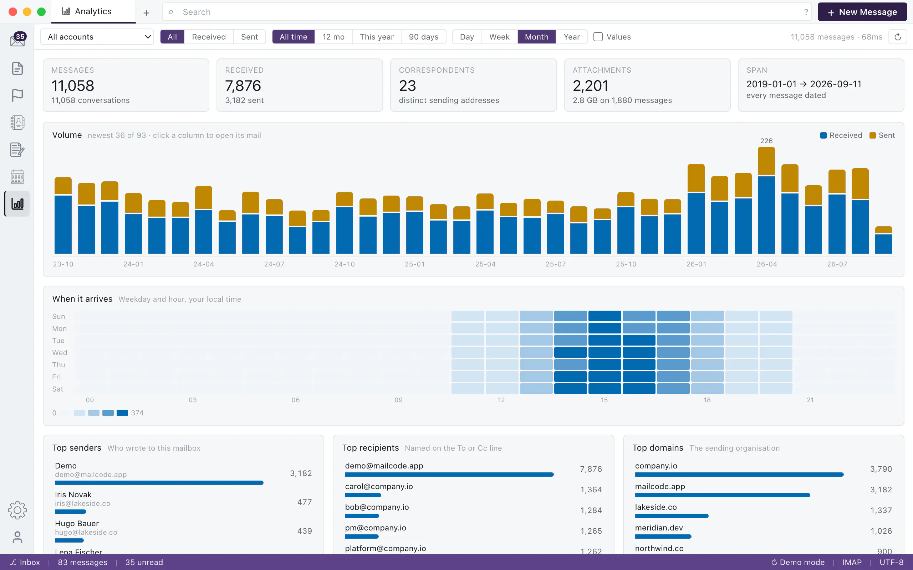Select the All time range
The image size is (913, 570).
point(293,37)
